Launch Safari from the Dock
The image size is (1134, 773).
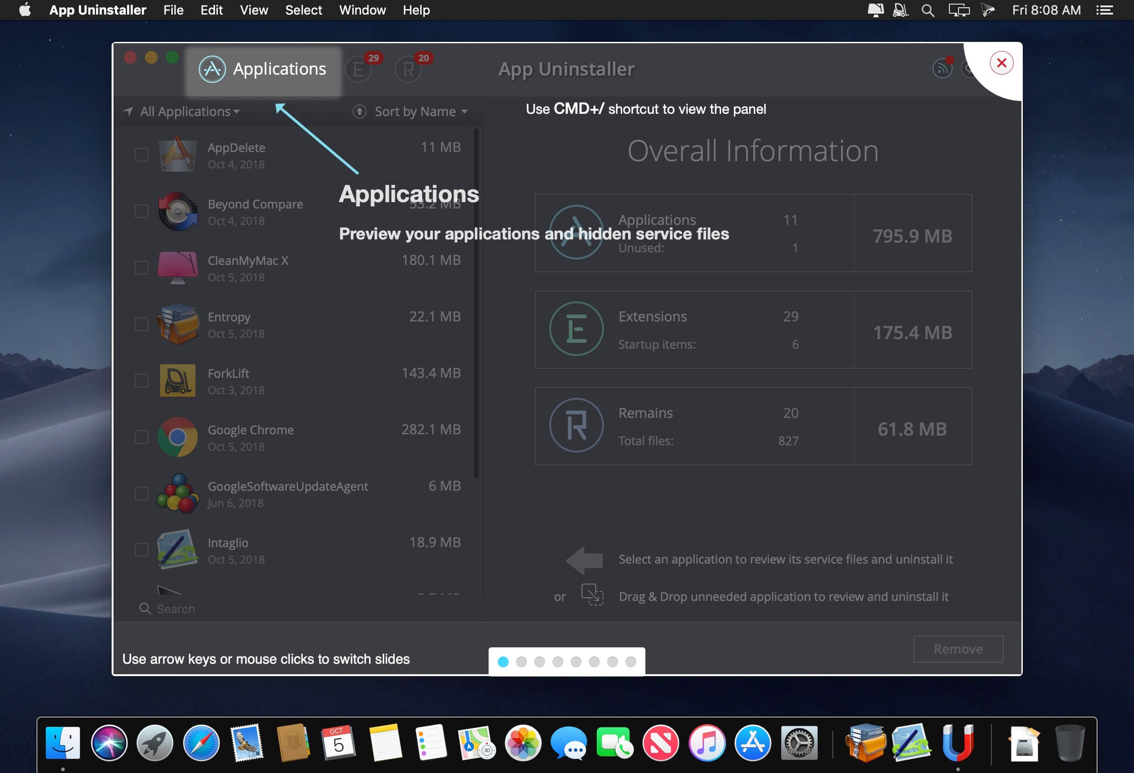point(201,743)
